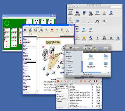Screen dimensions: 125x111
Task: Click the red Back arrow in encyclopedia toolbar
Action: [x=52, y=30]
